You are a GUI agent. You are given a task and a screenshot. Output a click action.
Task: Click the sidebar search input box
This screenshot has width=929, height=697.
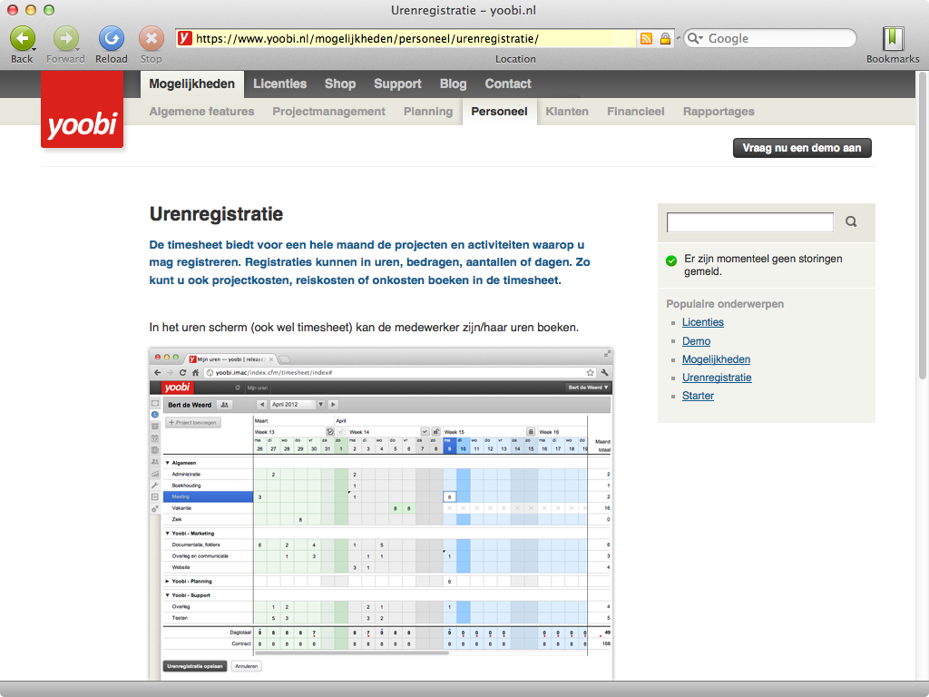click(749, 222)
